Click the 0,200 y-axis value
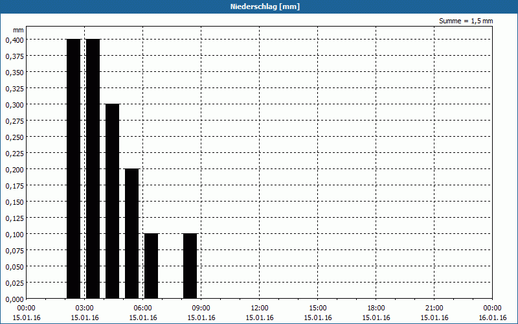518x324 pixels. pyautogui.click(x=14, y=170)
